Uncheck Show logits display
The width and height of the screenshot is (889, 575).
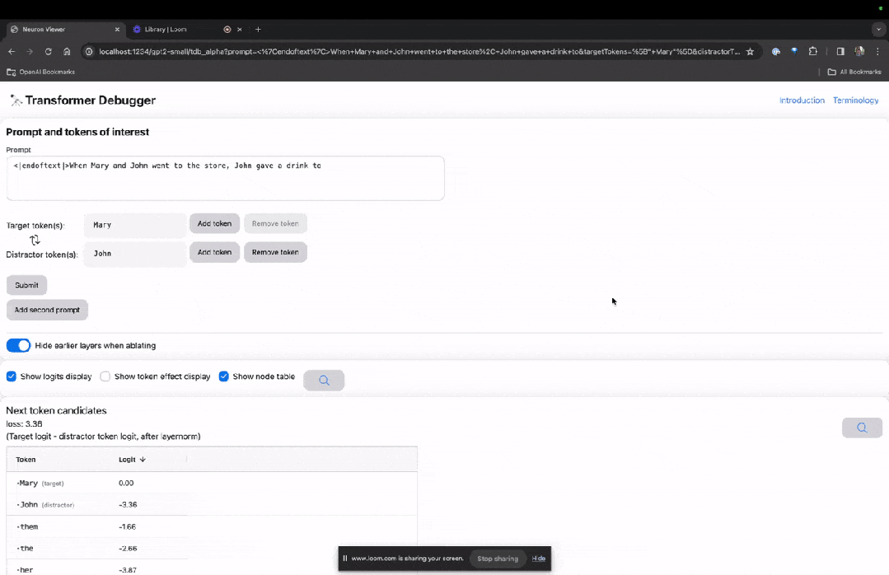click(11, 376)
